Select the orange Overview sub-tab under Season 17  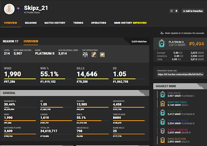tap(31, 41)
